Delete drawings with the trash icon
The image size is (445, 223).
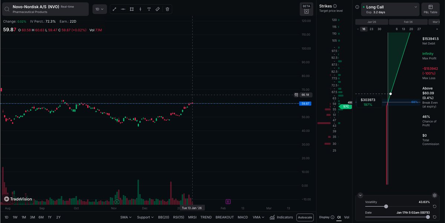tap(167, 9)
